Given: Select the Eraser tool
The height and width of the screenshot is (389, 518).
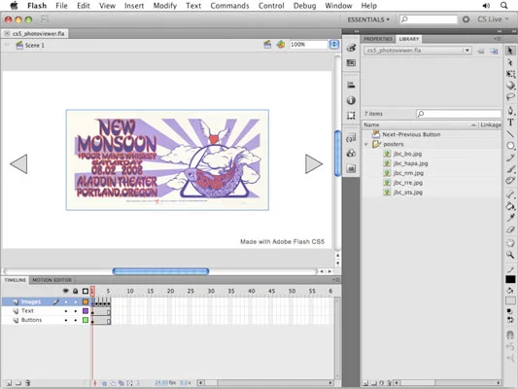Looking at the screenshot, I should (510, 230).
